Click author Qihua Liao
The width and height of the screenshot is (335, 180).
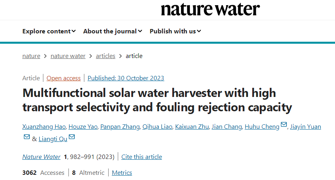(x=157, y=127)
